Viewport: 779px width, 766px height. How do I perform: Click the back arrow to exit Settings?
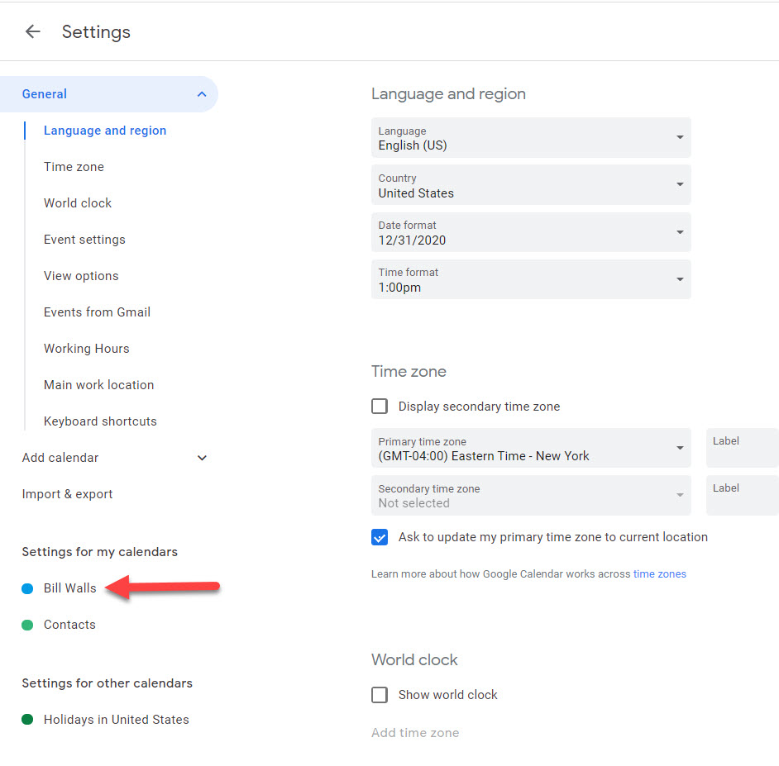(x=32, y=31)
